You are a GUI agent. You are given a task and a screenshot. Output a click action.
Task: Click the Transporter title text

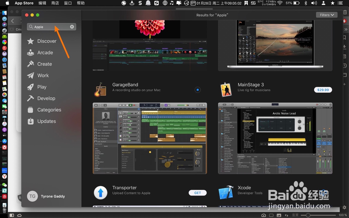point(125,188)
